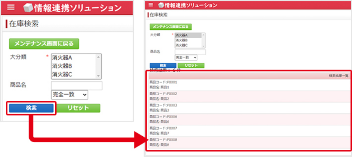
Task: Click メンテナンス画面に戻る in right screen
Action: point(171,27)
